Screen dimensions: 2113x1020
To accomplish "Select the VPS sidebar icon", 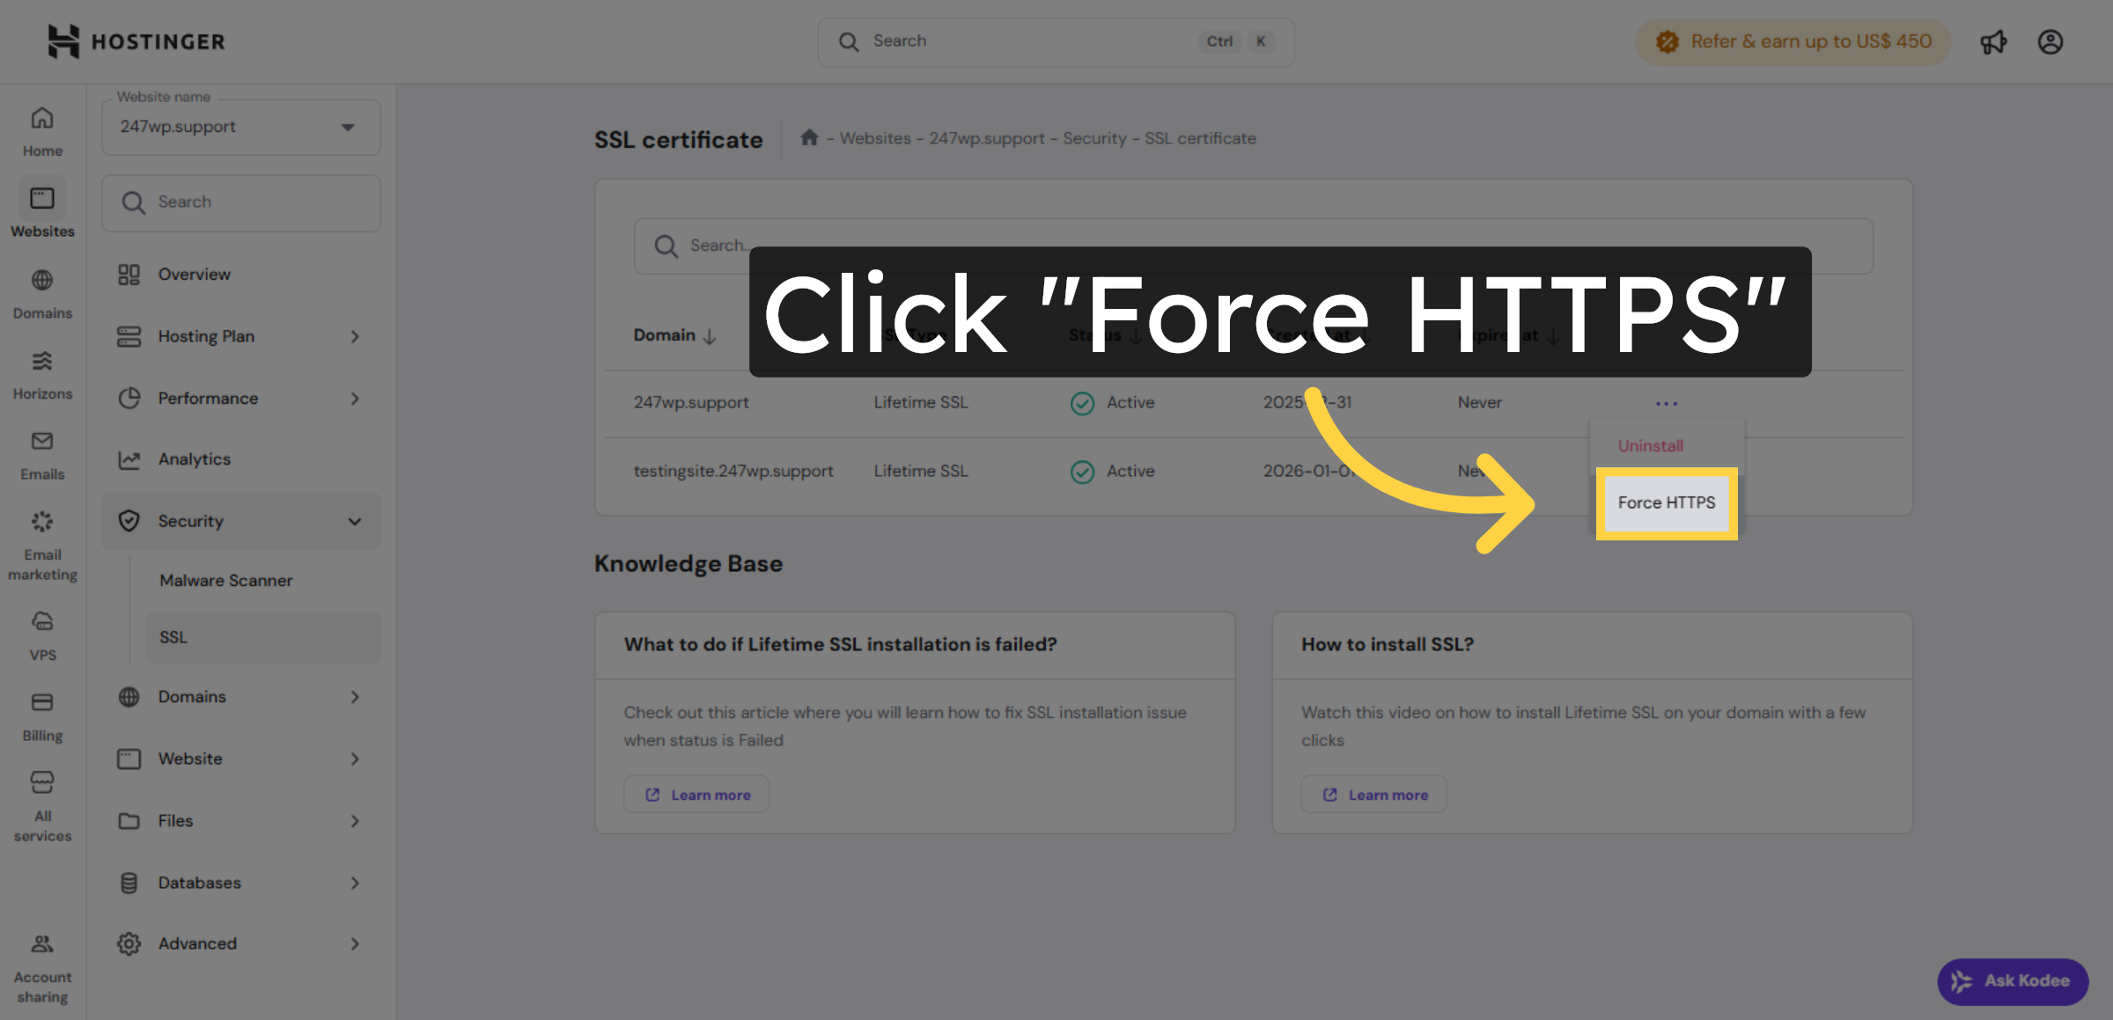I will tap(41, 627).
